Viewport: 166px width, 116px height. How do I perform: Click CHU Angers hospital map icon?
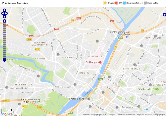point(100,62)
